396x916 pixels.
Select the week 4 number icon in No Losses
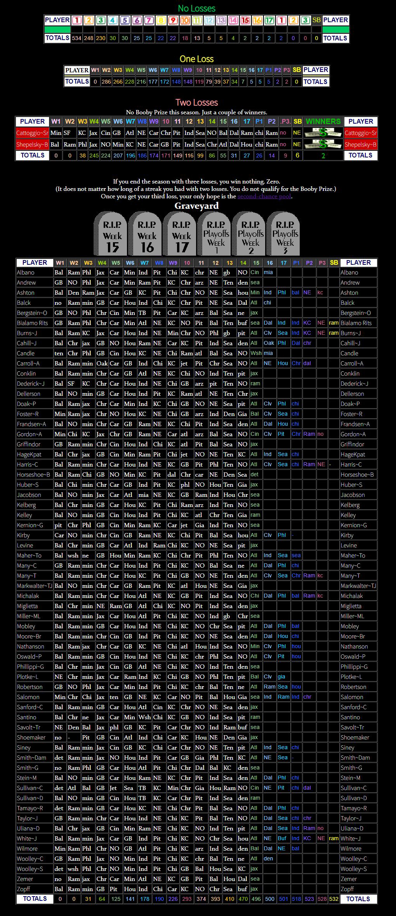click(113, 20)
